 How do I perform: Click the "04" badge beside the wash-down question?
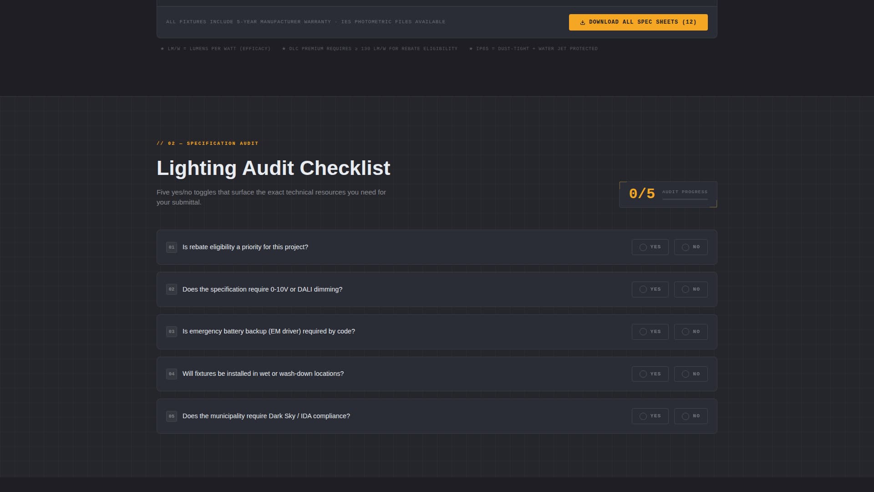(171, 374)
